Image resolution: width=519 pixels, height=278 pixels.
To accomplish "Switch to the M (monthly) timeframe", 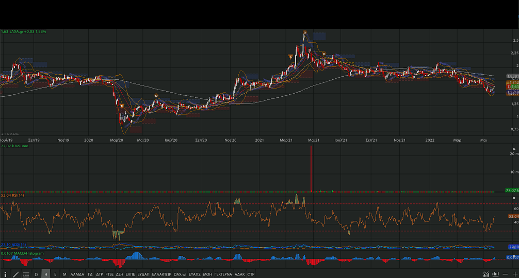I will (64, 274).
